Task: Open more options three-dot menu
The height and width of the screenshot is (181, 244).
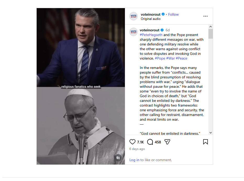Action: [x=206, y=16]
